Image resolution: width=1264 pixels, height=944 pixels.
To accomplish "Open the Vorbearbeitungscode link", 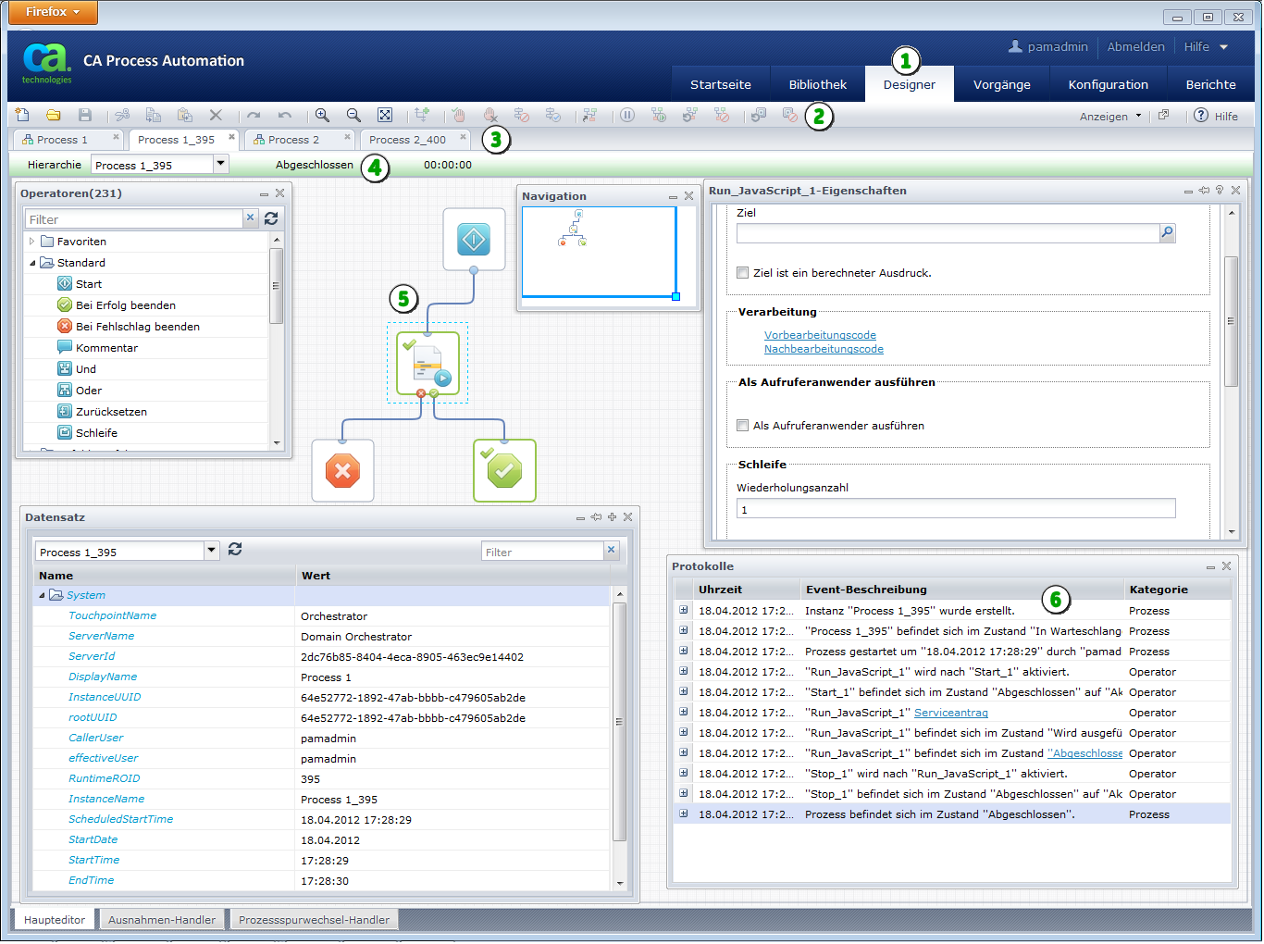I will click(x=820, y=335).
